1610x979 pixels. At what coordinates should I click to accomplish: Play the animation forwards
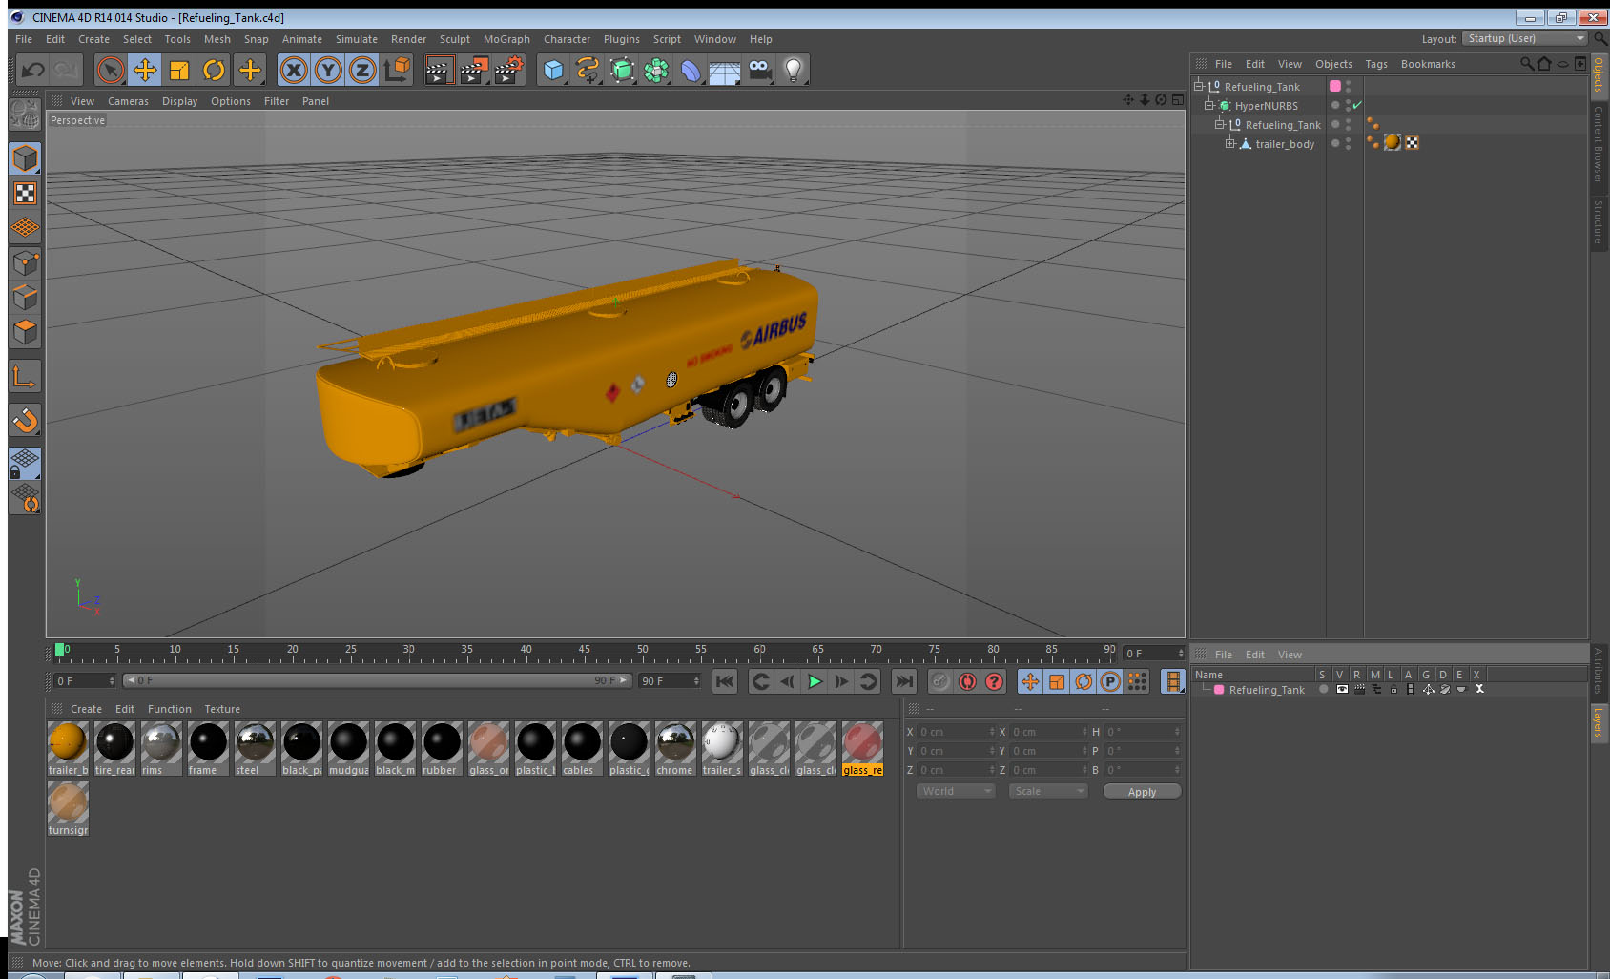point(815,681)
